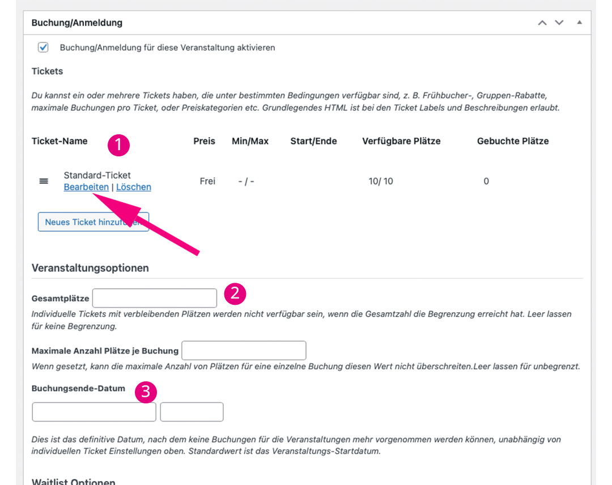Click the Veranstaltungsoptionen section heading
The image size is (612, 485).
point(90,268)
